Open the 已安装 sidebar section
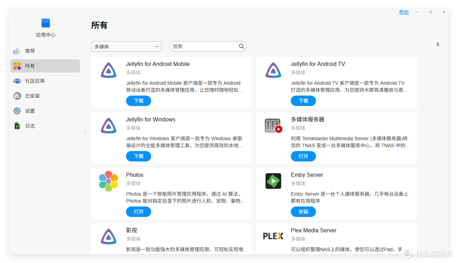Screen dimensions: 457x263 (x=45, y=96)
